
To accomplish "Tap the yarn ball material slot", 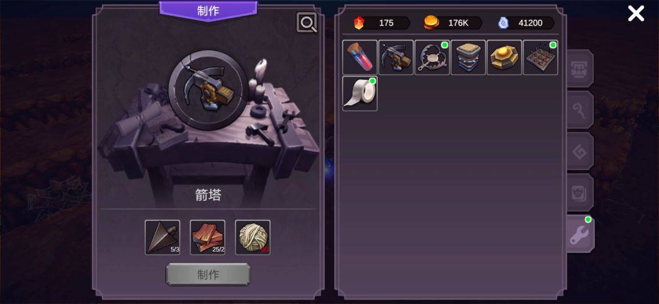I will [253, 237].
